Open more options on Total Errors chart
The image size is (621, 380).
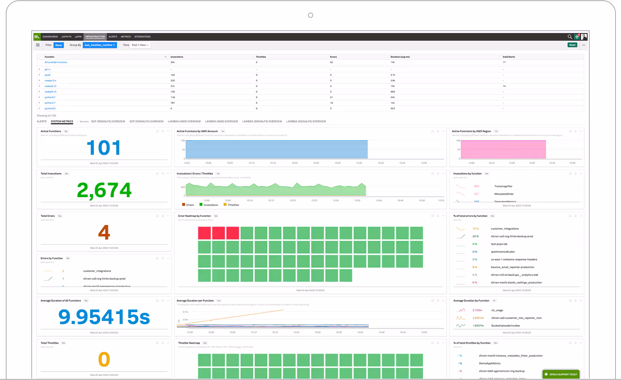(168, 216)
